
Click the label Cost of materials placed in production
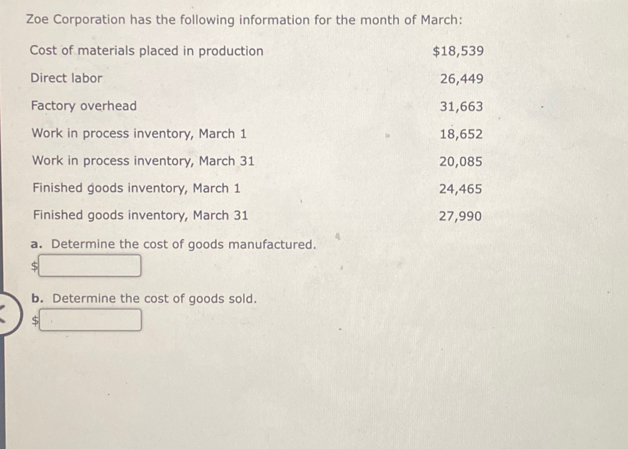[x=147, y=51]
